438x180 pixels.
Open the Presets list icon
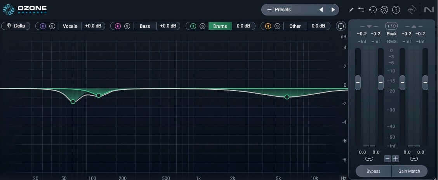tap(269, 10)
